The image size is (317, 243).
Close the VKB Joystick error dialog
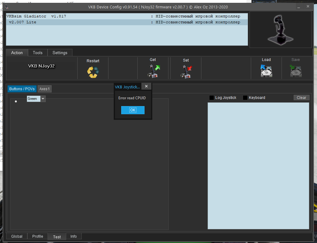[146, 86]
